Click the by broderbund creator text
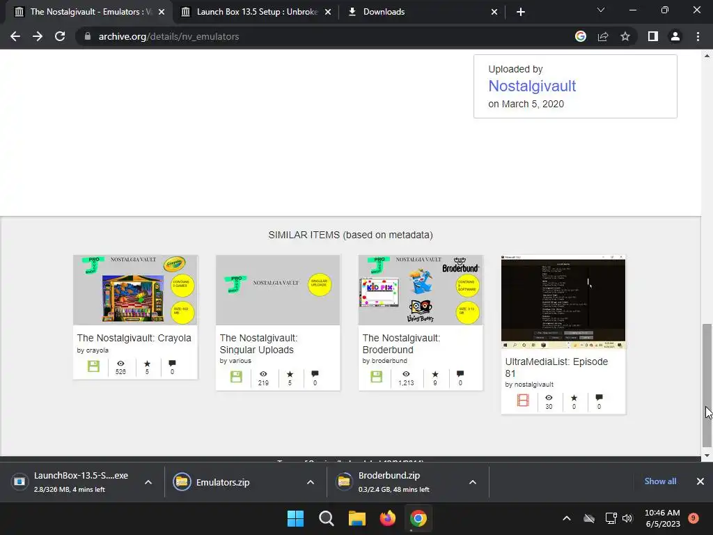Image resolution: width=713 pixels, height=535 pixels. click(x=384, y=361)
